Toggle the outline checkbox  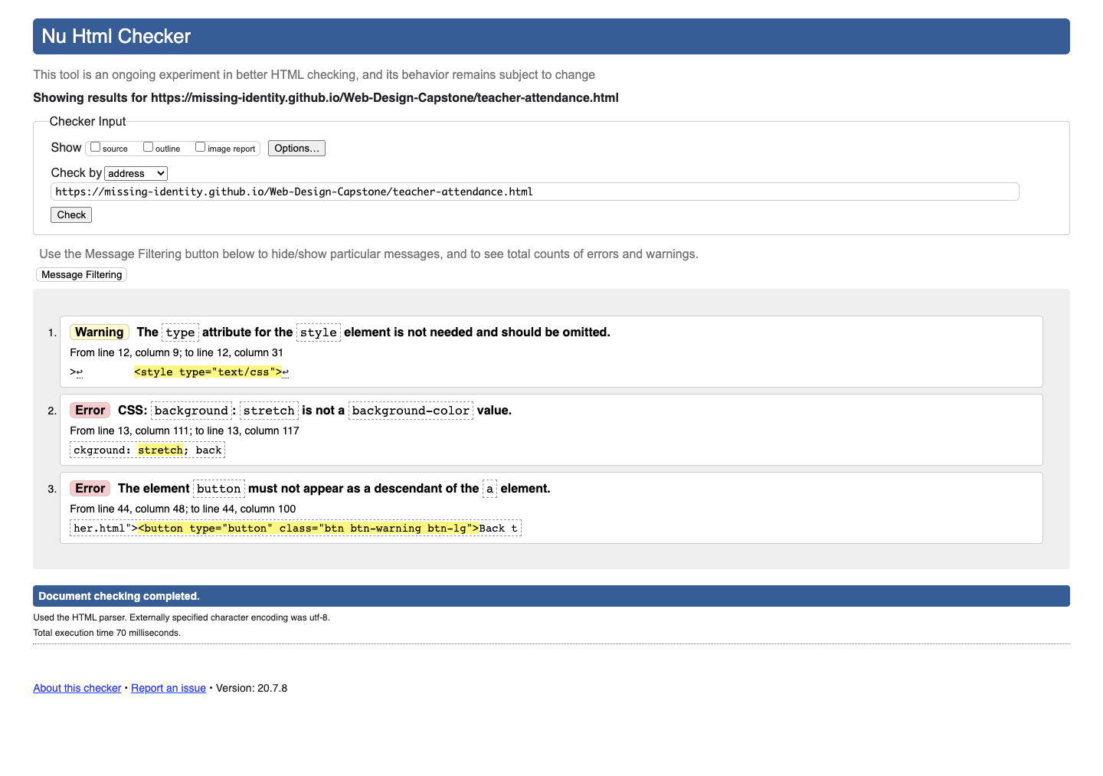point(149,147)
